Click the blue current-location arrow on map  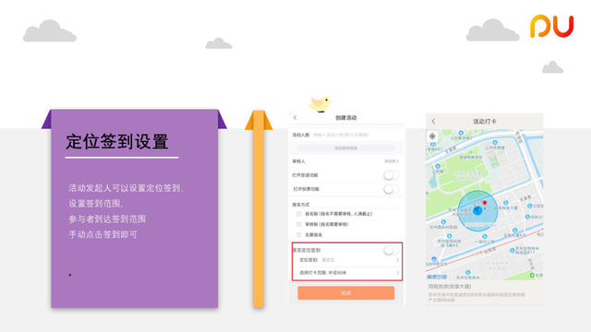click(x=477, y=210)
